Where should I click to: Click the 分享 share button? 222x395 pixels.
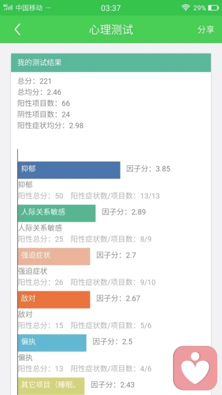point(206,30)
